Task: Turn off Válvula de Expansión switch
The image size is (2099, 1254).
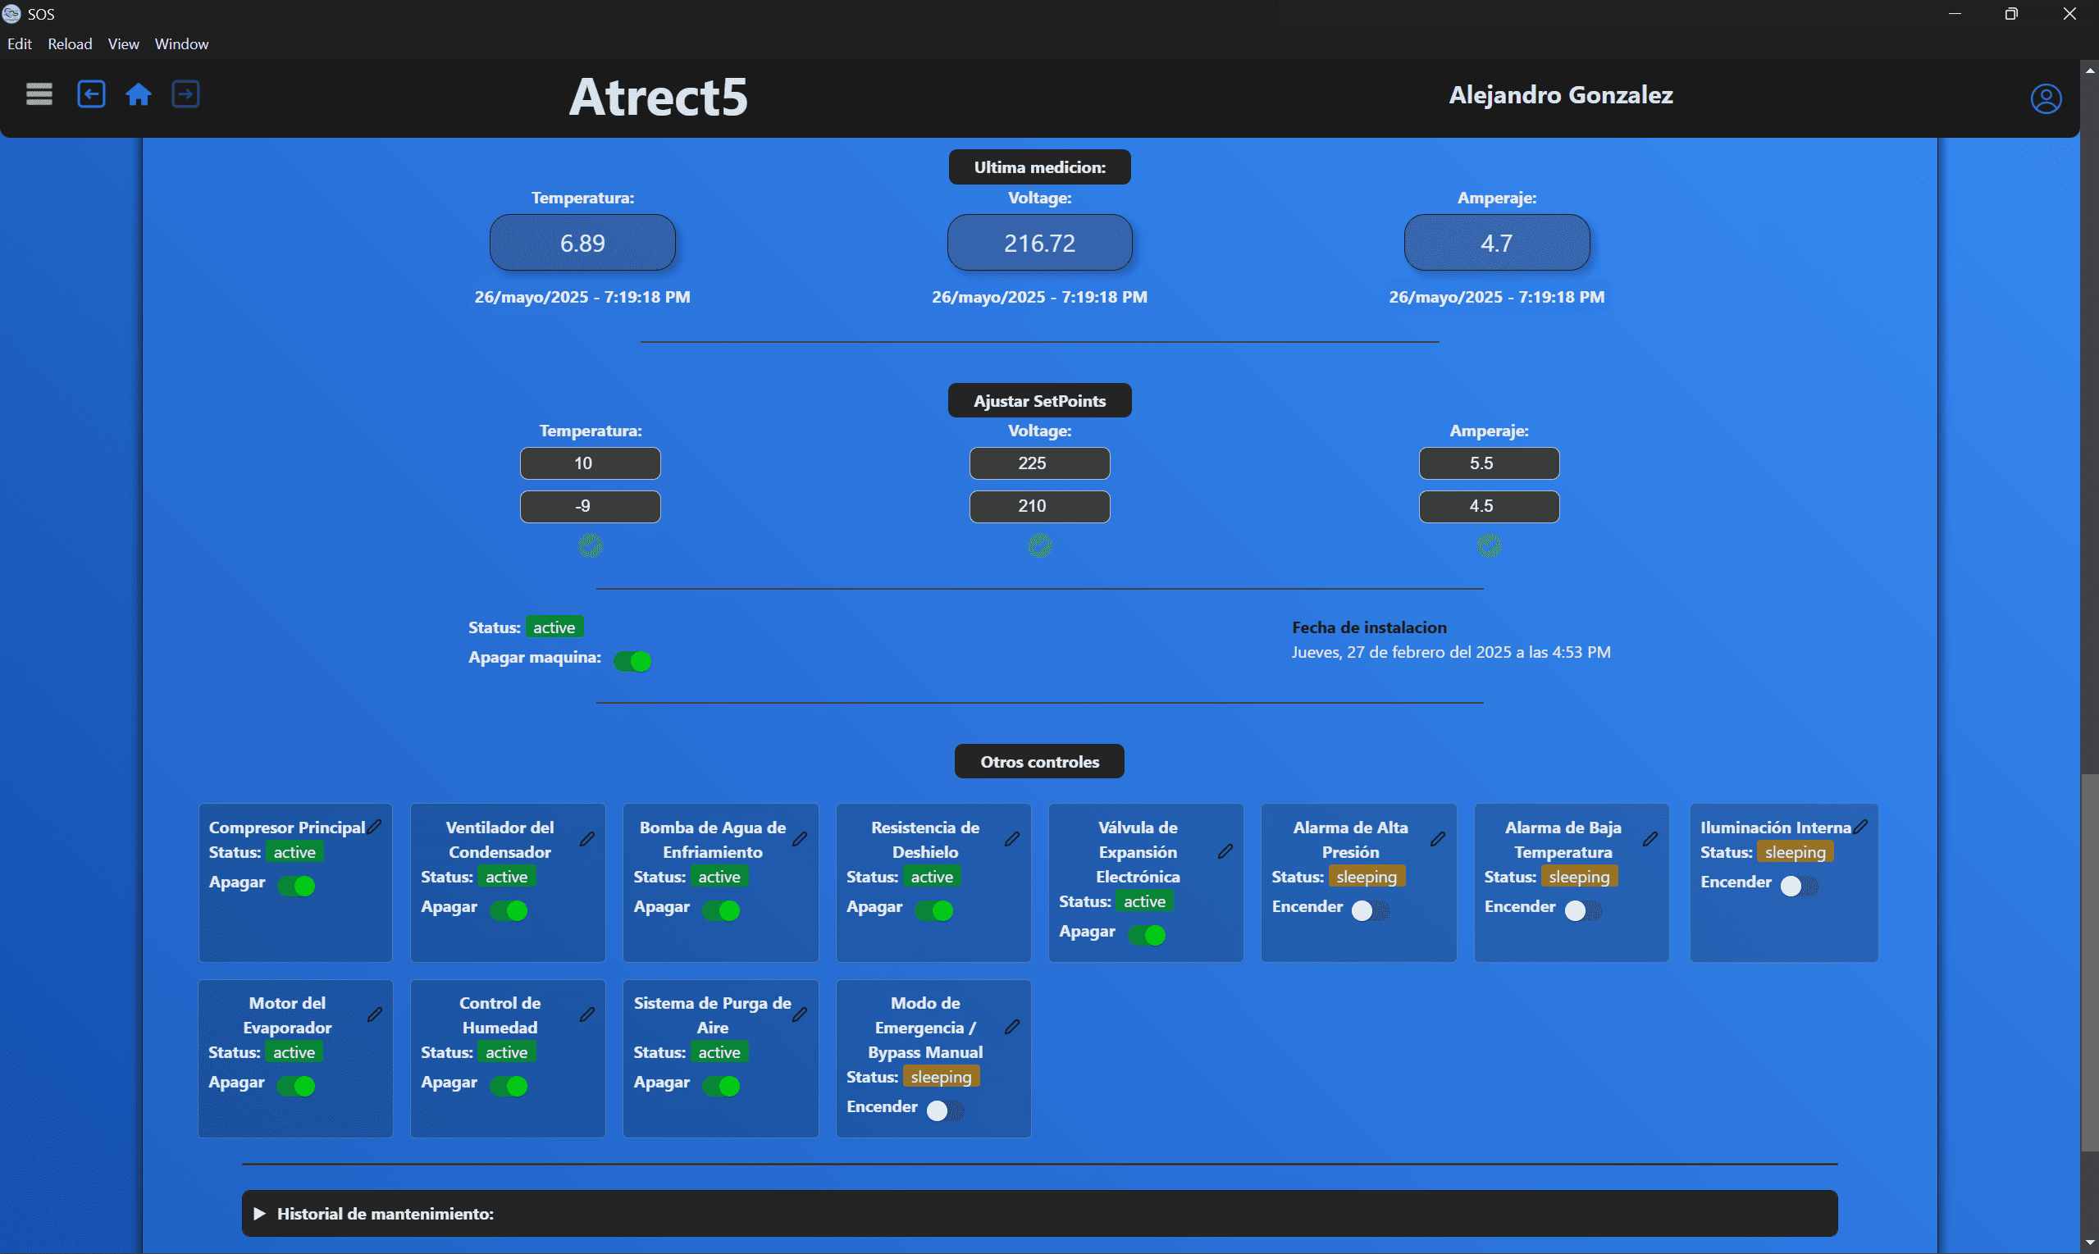Action: click(x=1147, y=935)
